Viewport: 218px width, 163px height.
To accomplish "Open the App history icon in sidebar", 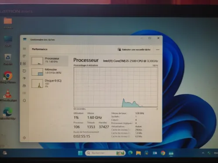I will [x=24, y=71].
